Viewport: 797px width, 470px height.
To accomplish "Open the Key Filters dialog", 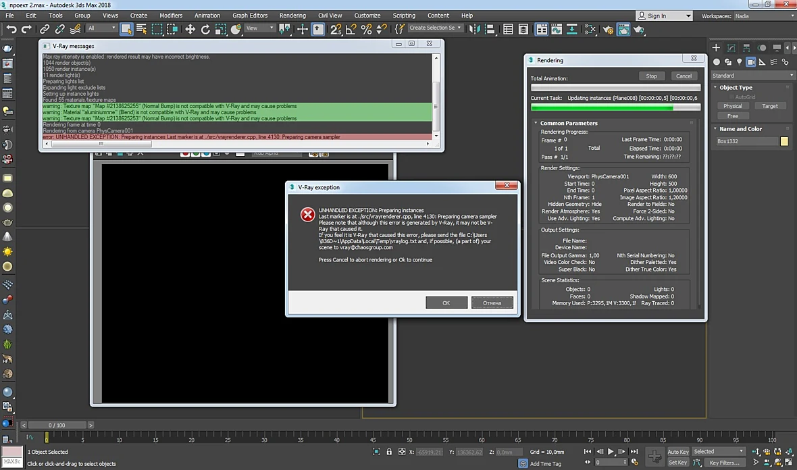I will (x=724, y=463).
